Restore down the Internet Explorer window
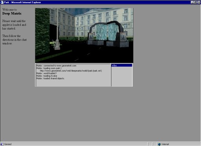 (195, 2)
